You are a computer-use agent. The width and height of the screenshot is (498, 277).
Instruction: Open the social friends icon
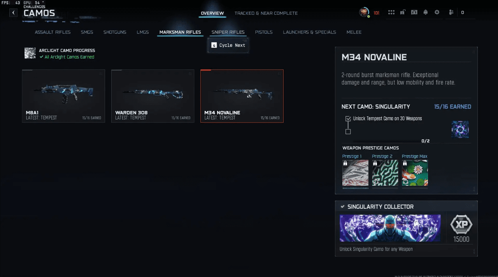pyautogui.click(x=451, y=12)
